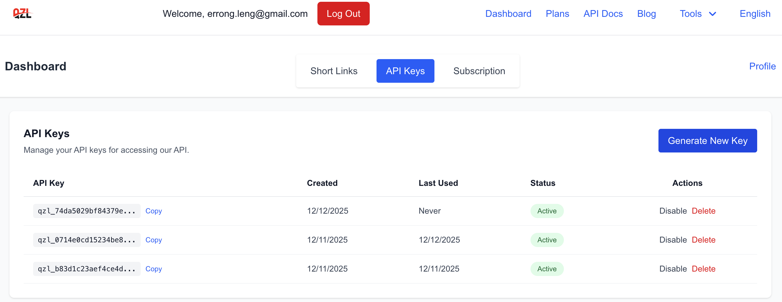Image resolution: width=782 pixels, height=302 pixels.
Task: Disable the key created 12/12/2025
Action: pyautogui.click(x=673, y=211)
